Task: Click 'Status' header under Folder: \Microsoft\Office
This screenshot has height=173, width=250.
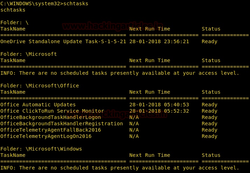Action: point(211,92)
